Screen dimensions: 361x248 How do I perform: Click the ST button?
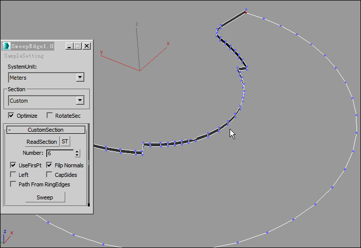tap(65, 141)
